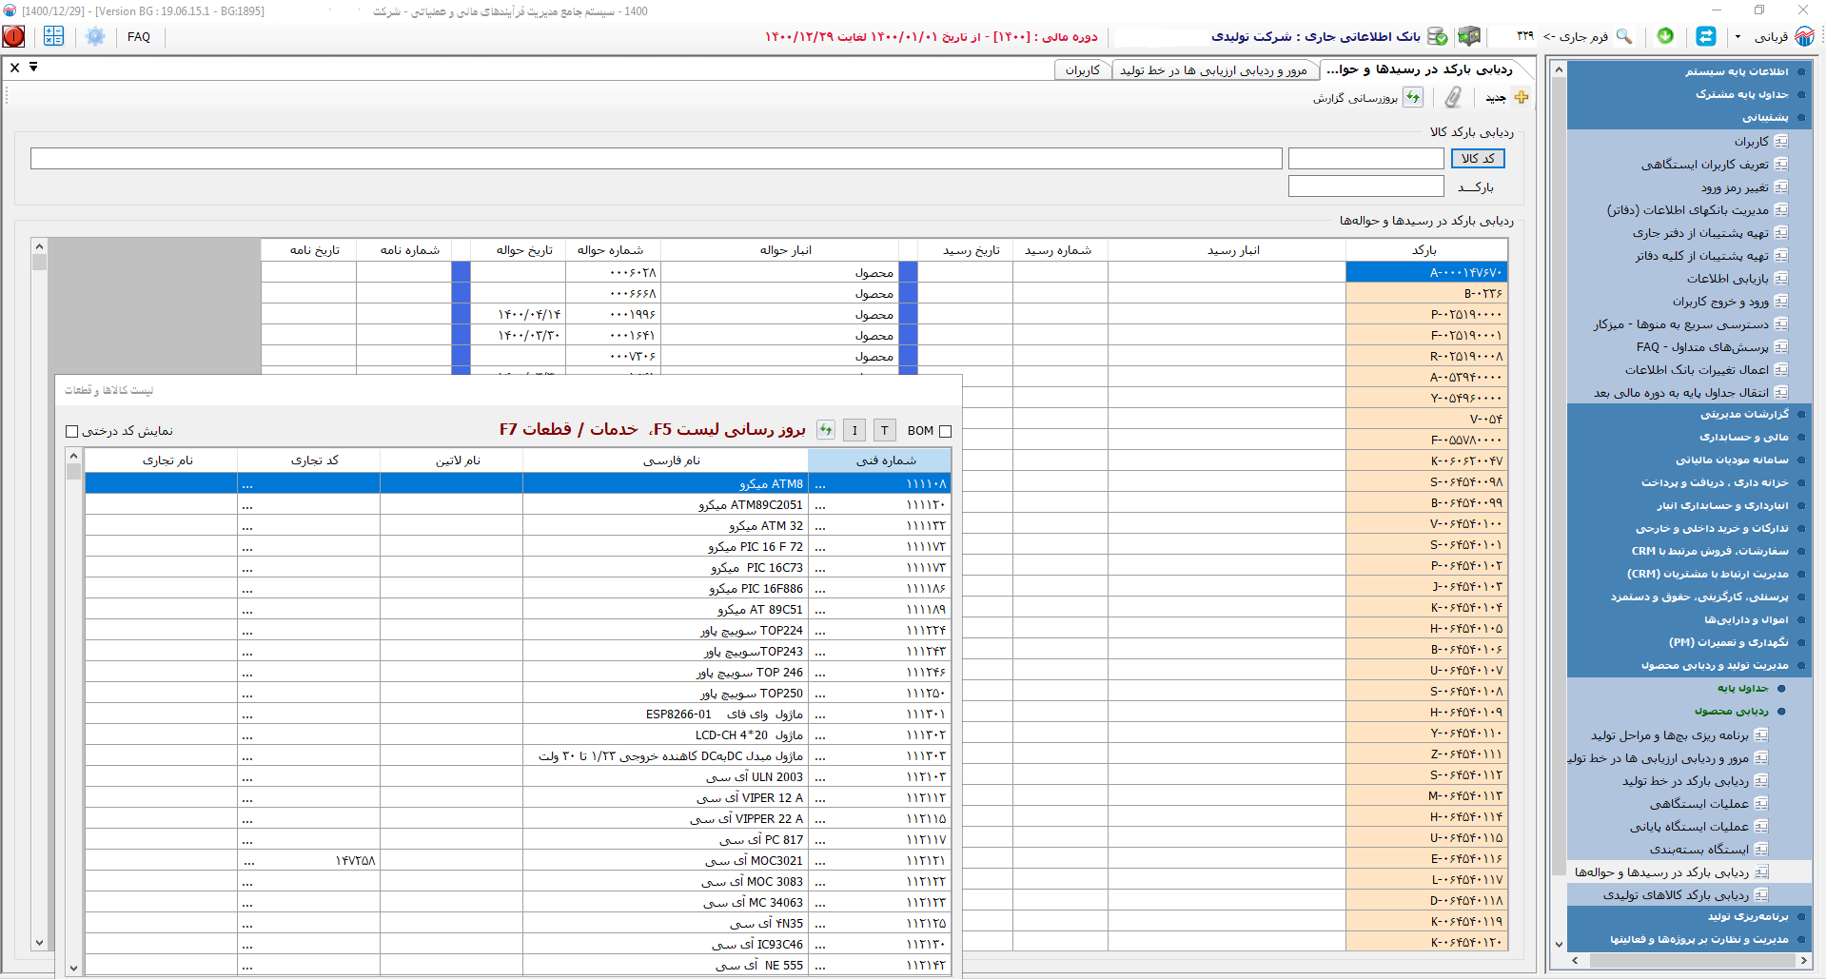The width and height of the screenshot is (1826, 979).
Task: Open تغییر رمز ورود sidebar item
Action: point(1744,187)
